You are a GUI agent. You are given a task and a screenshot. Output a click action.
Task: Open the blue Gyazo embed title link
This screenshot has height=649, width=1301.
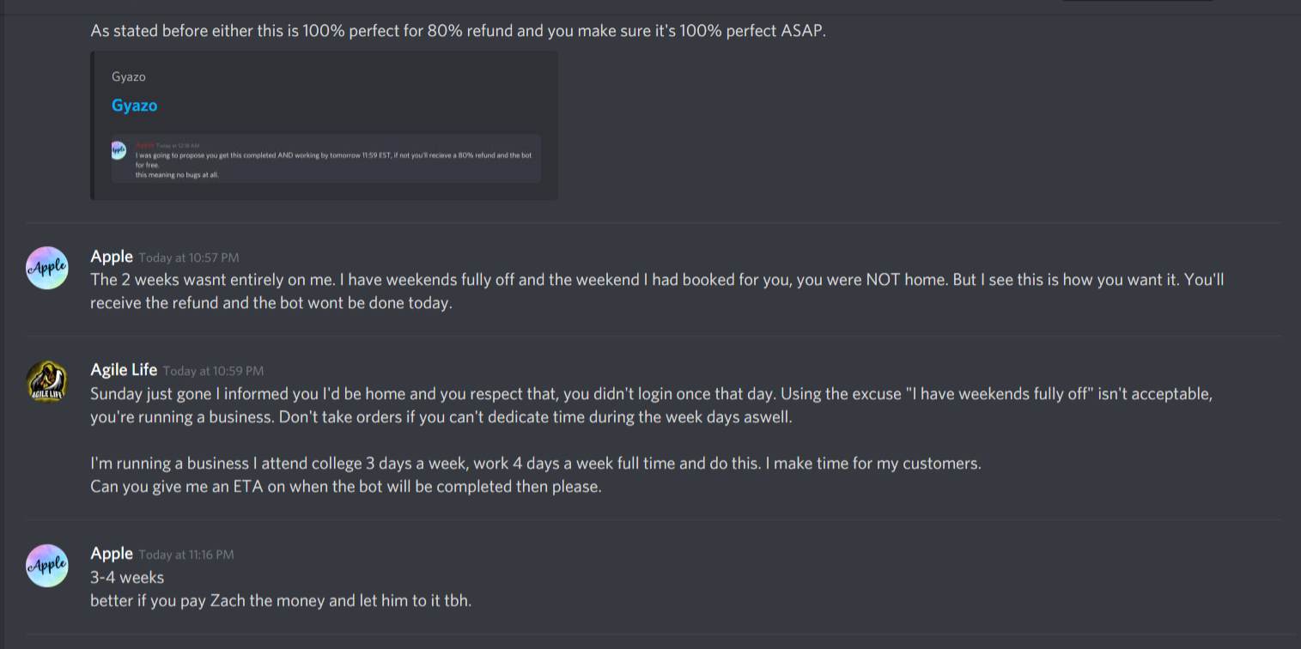pos(134,106)
